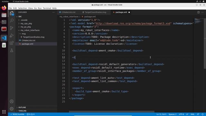This screenshot has height=116, width=206.
Task: Collapse the SRC root folder
Action: (x=17, y=16)
